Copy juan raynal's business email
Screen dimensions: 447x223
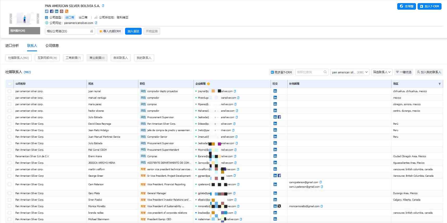235,91
